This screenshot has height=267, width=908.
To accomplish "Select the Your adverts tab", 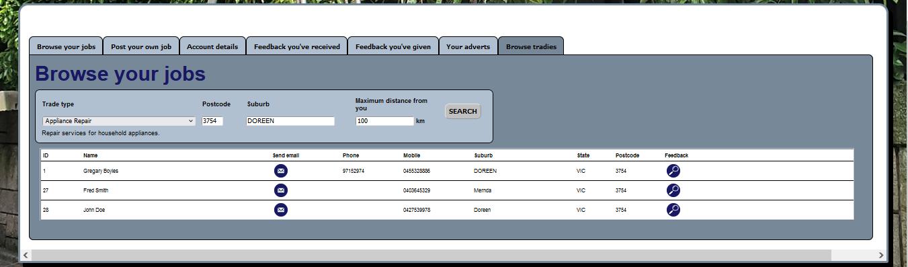I will coord(468,46).
